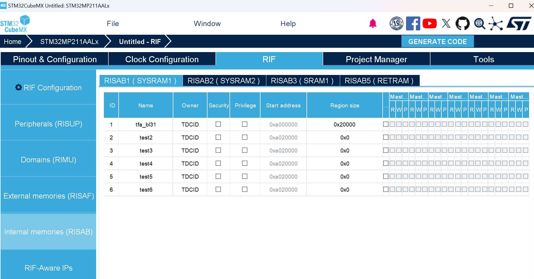Click the test6 name cell
Viewport: 534px width, 279px height.
click(146, 190)
